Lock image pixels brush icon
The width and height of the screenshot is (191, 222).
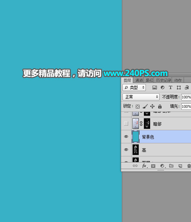(145, 106)
